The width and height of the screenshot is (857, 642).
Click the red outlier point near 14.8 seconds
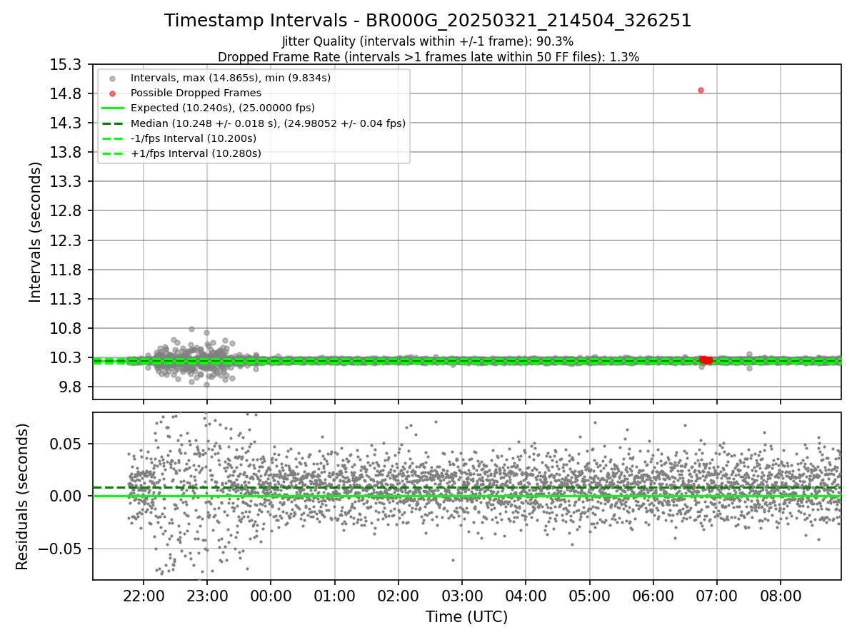(x=701, y=90)
